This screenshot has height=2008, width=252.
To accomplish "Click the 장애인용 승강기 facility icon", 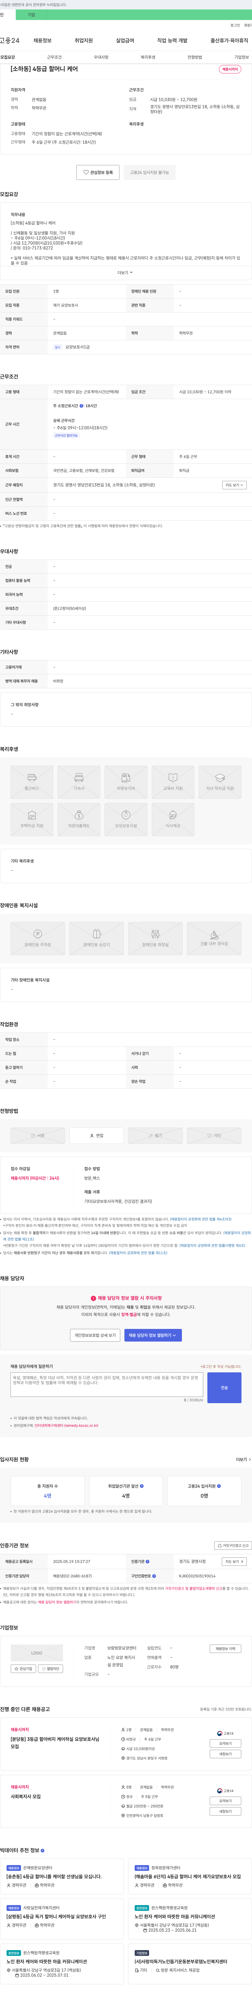I will (96, 939).
